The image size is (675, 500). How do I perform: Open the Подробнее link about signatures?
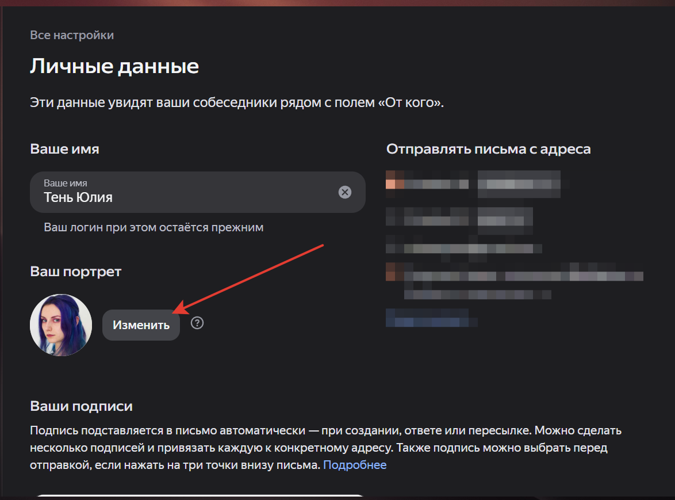tap(355, 464)
